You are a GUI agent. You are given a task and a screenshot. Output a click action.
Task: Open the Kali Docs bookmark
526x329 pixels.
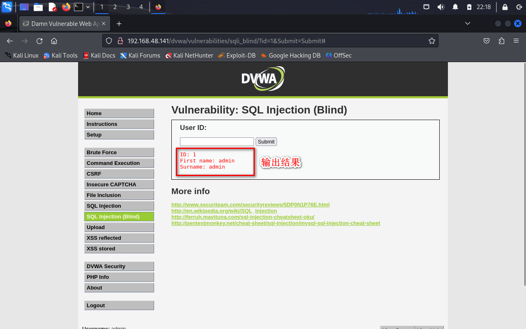[x=99, y=56]
